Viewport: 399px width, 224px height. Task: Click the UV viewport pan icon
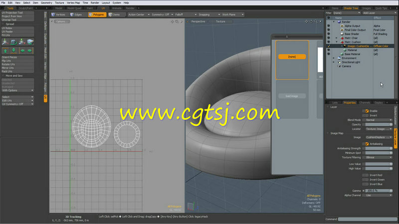tap(172, 21)
